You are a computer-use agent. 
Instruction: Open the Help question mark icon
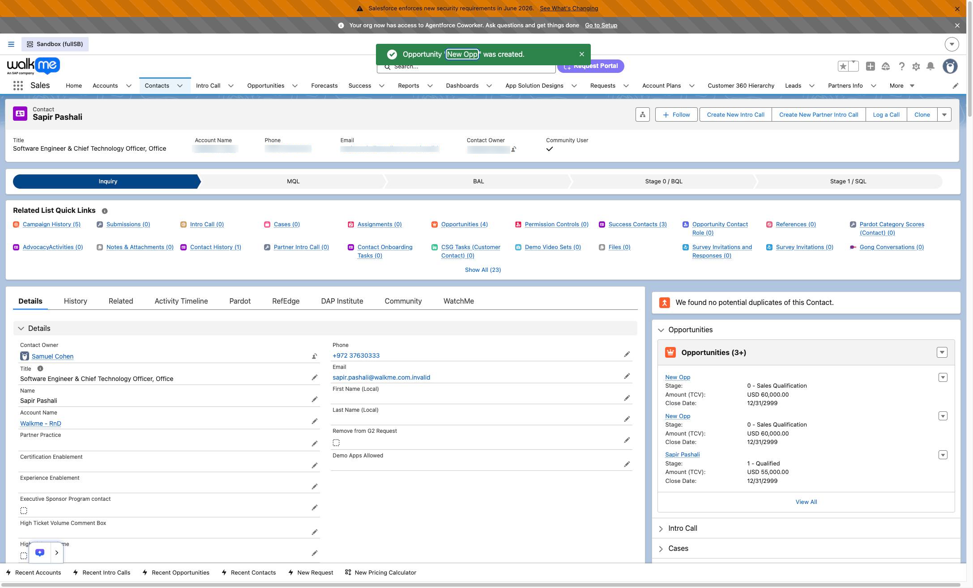[x=902, y=66]
